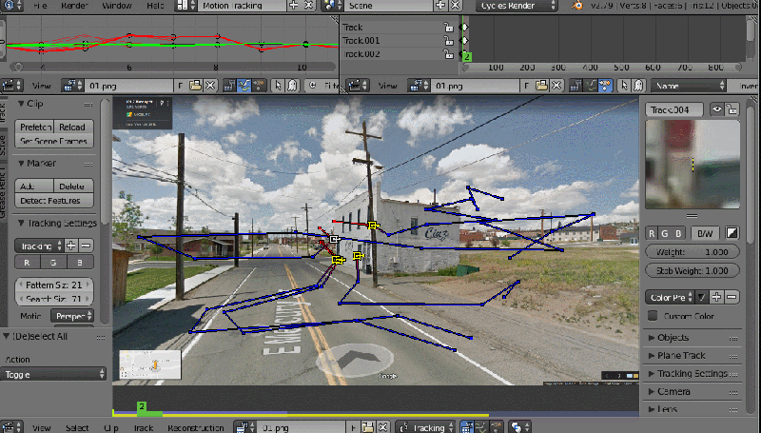Click Detect Features button
Viewport: 761px width, 433px height.
pos(54,201)
